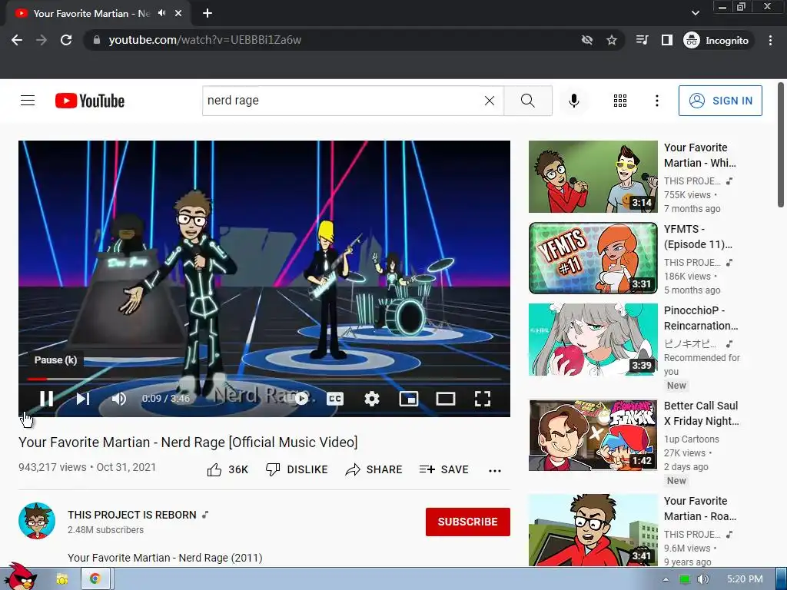Image resolution: width=787 pixels, height=590 pixels.
Task: Pause the video with the pause button
Action: (46, 399)
